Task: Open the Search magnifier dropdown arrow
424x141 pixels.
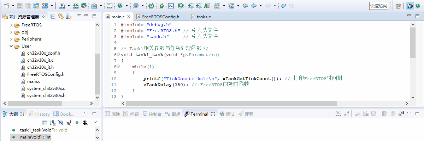Action: pos(142,6)
